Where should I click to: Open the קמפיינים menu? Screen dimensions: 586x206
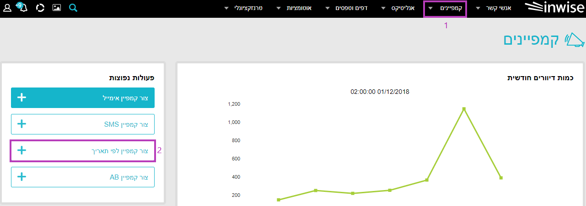450,9
